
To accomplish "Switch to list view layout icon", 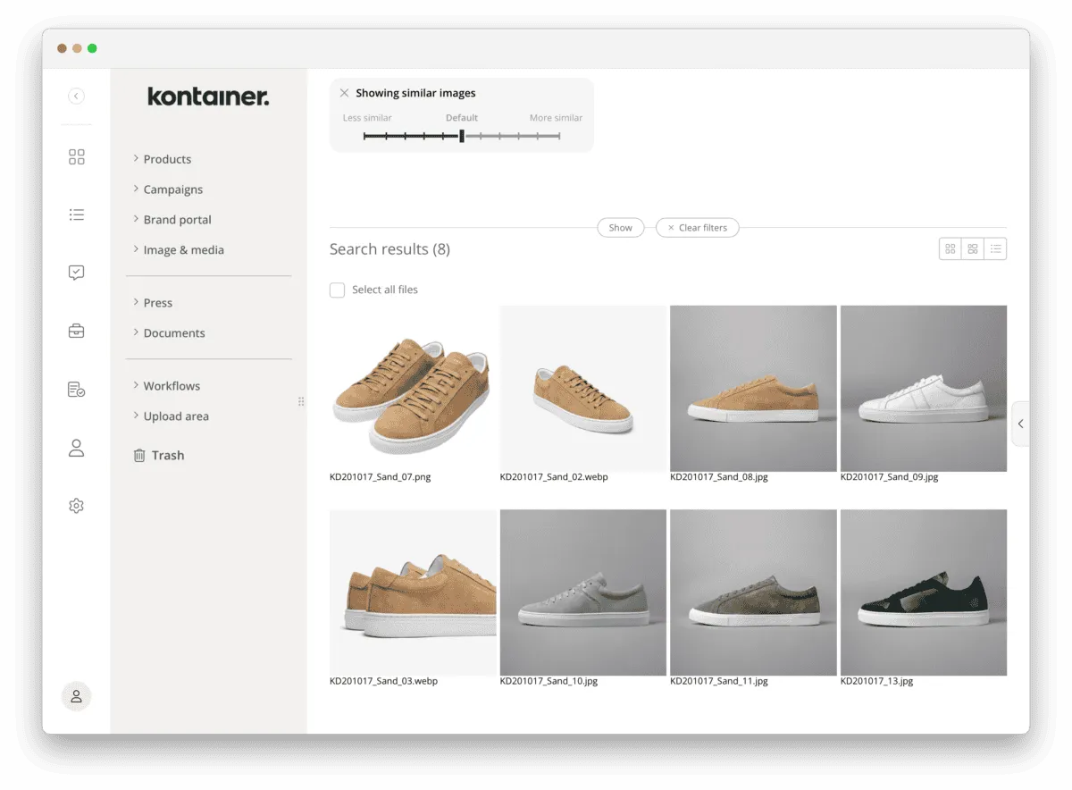I will point(995,249).
